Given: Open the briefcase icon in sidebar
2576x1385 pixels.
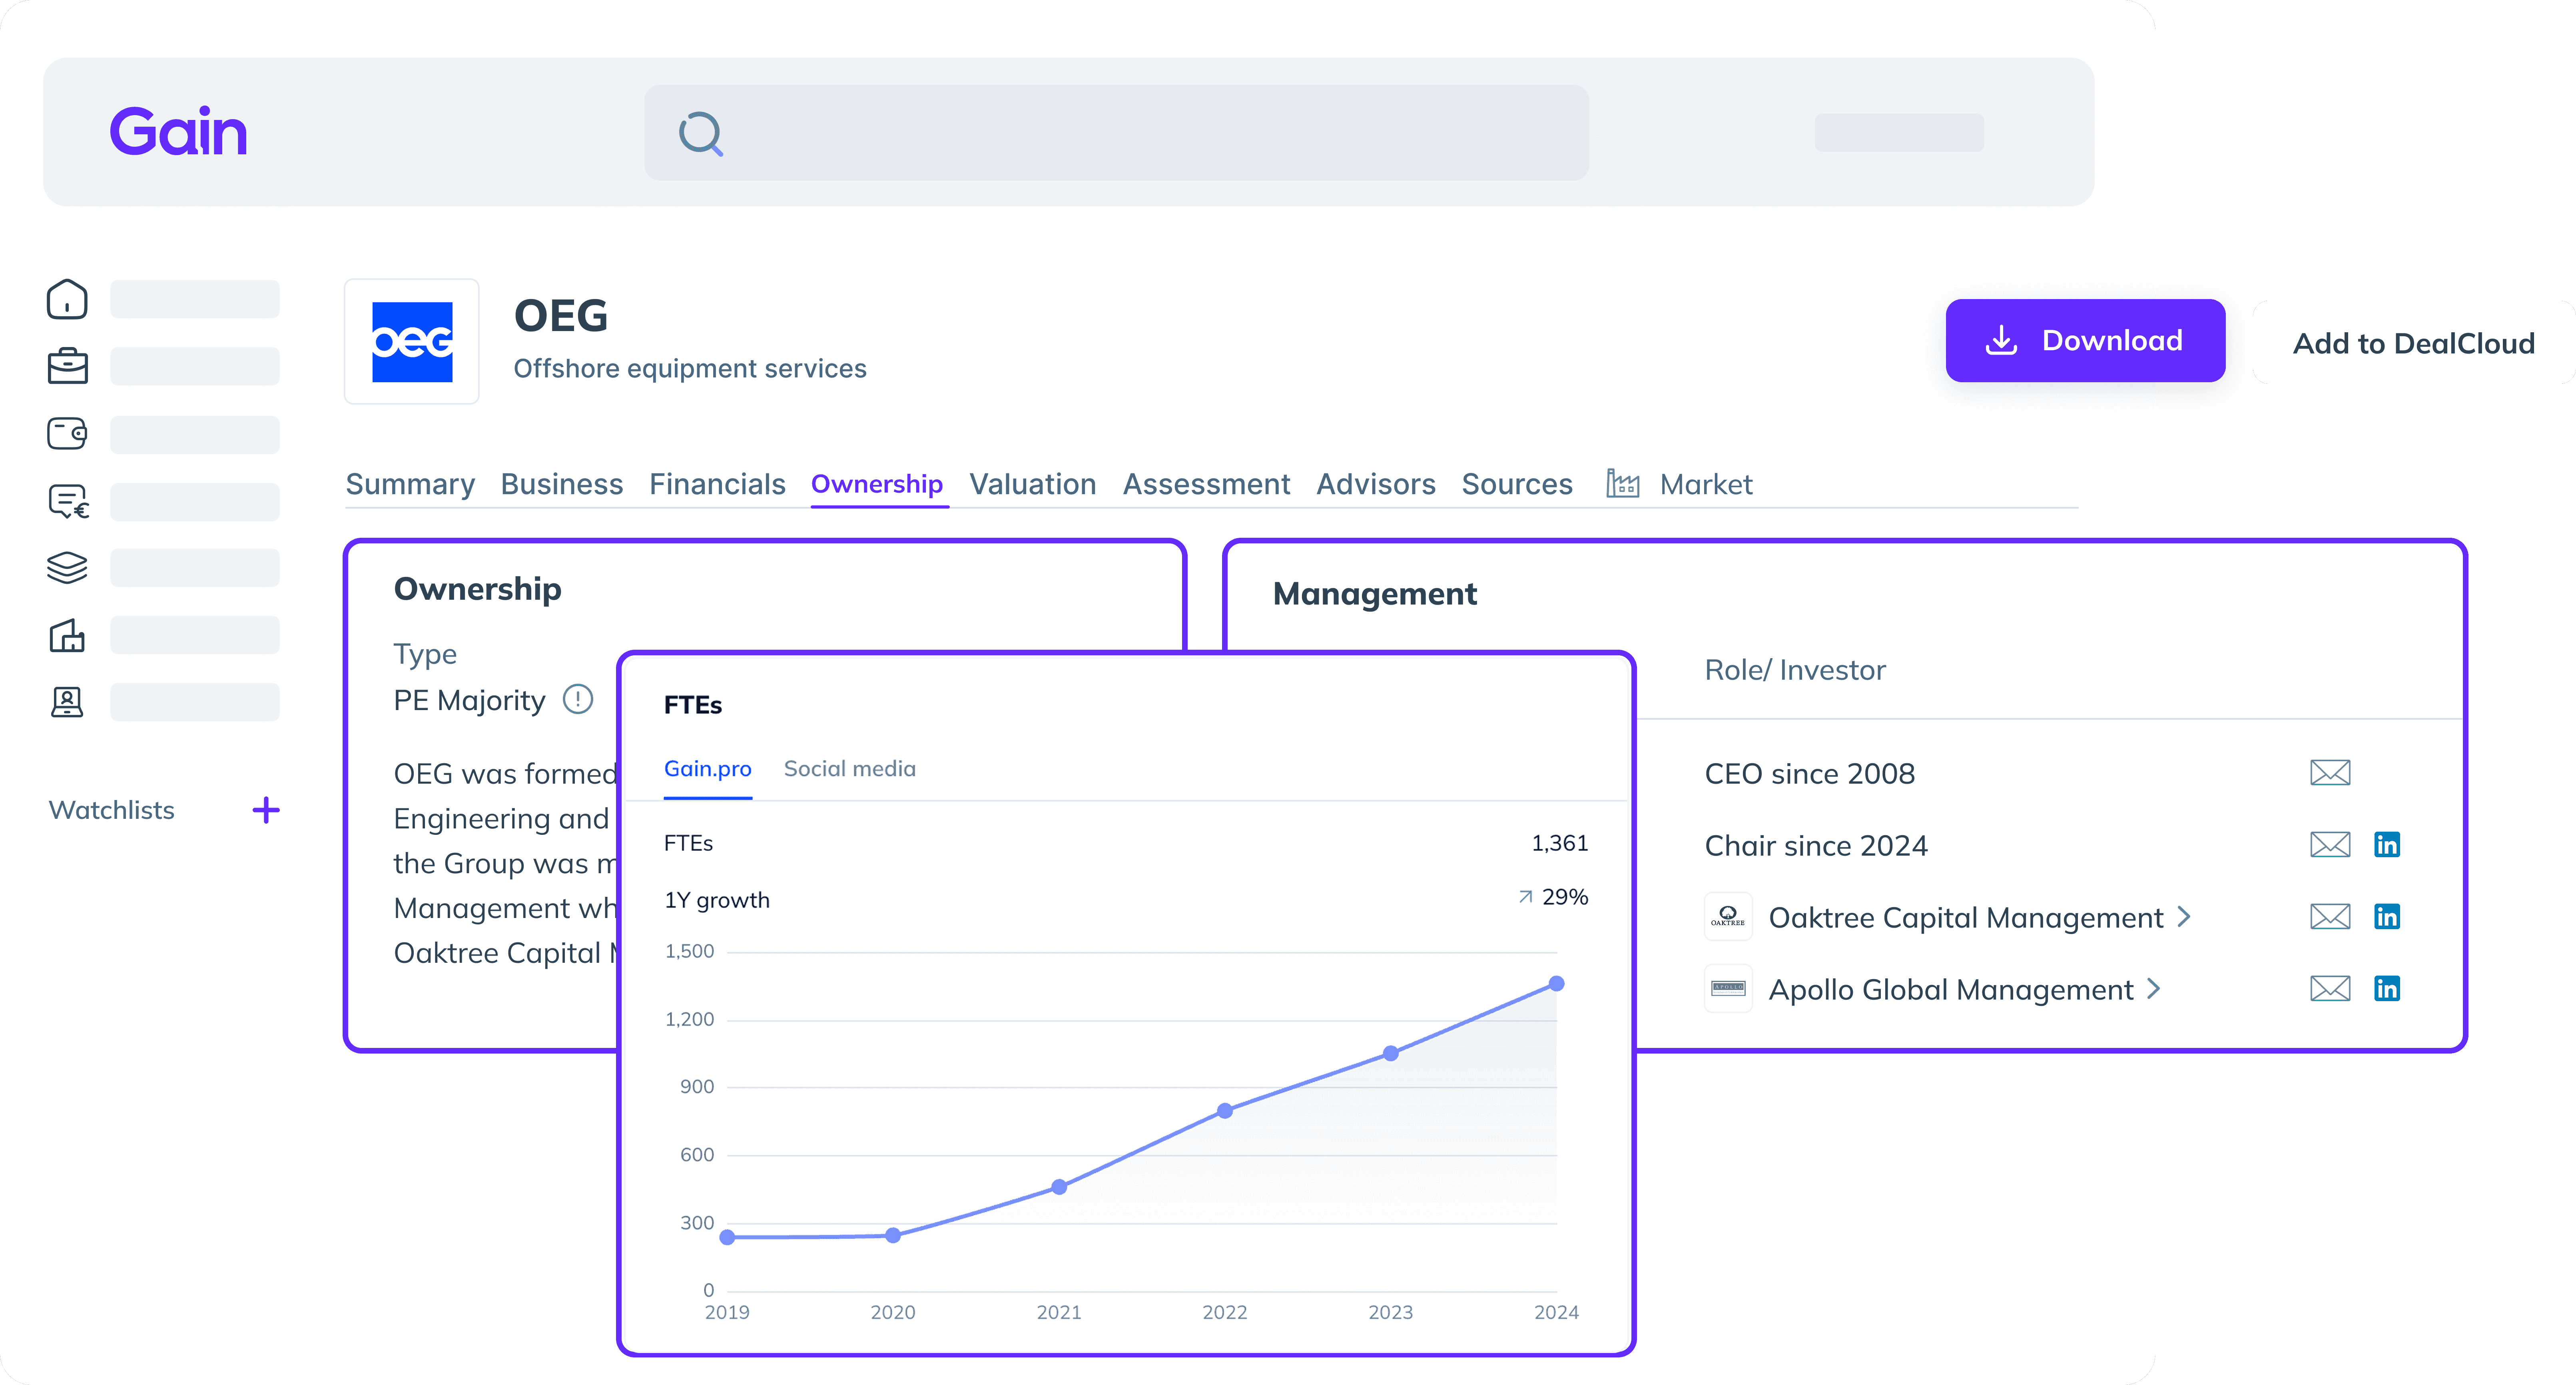Looking at the screenshot, I should [x=67, y=366].
